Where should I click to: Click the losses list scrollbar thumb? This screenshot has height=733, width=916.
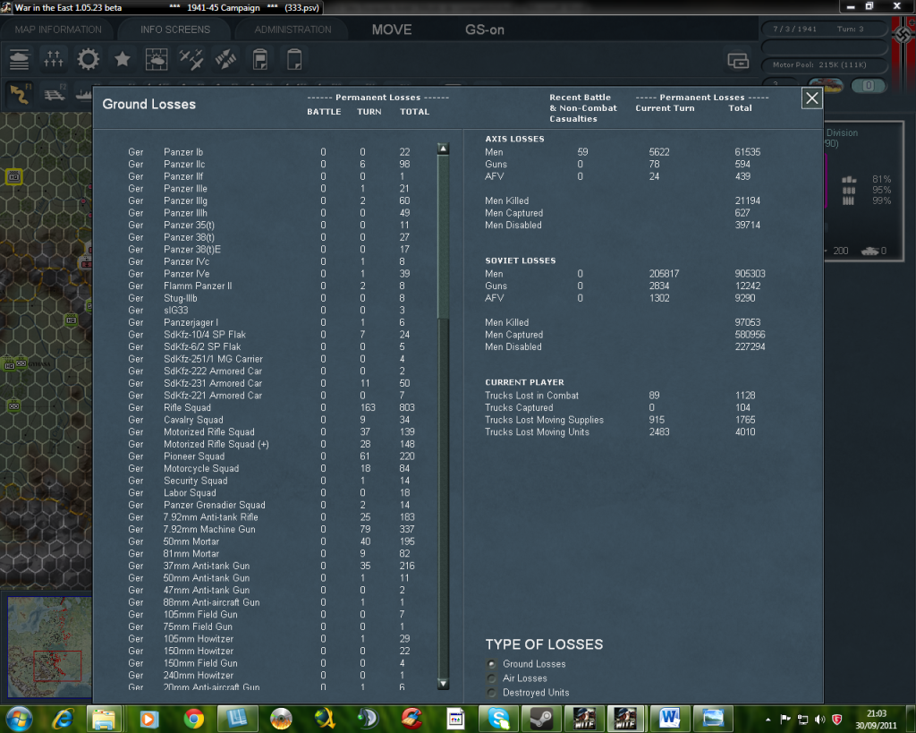pos(444,237)
